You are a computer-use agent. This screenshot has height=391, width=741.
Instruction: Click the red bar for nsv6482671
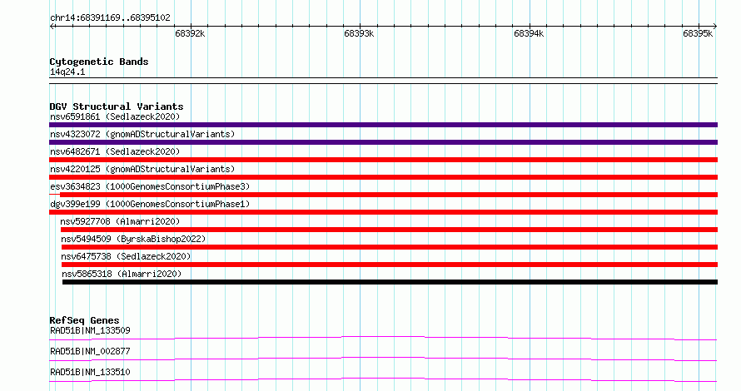coord(383,160)
